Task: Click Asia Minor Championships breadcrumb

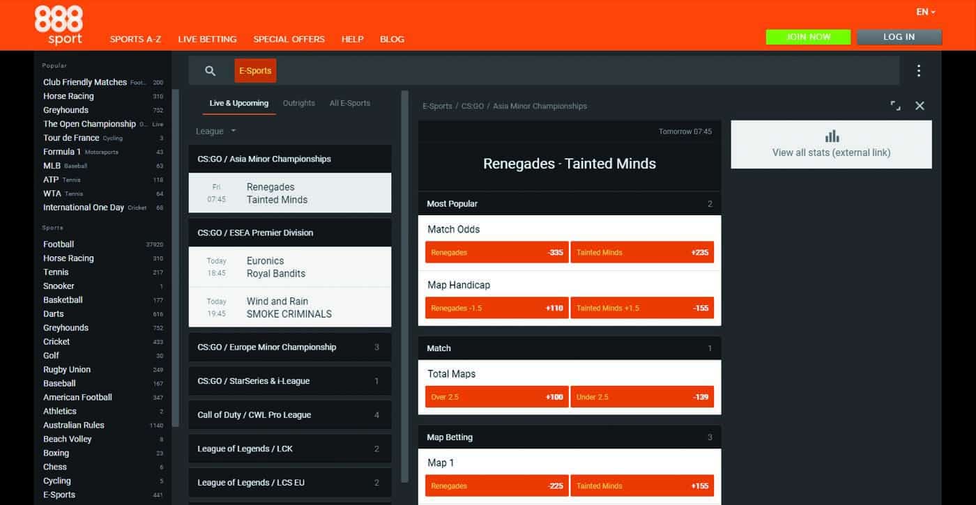Action: (540, 106)
